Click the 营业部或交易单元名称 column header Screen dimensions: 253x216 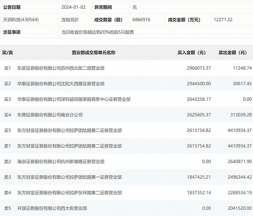pyautogui.click(x=93, y=53)
